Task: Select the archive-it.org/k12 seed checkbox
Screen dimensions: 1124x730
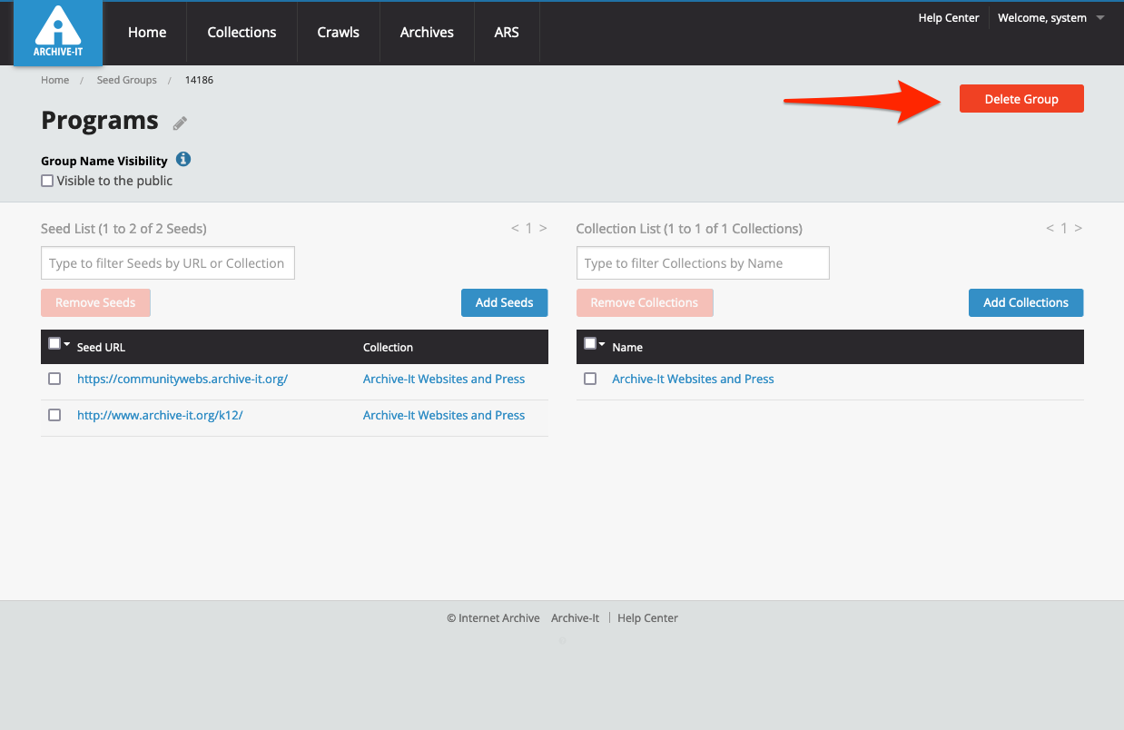Action: click(54, 415)
